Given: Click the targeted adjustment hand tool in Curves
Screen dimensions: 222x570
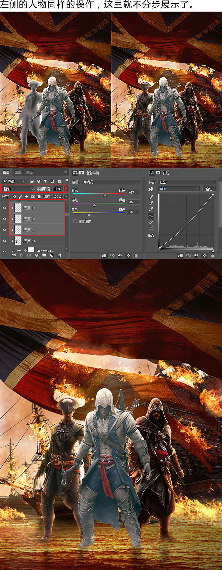Looking at the screenshot, I should pyautogui.click(x=151, y=189).
